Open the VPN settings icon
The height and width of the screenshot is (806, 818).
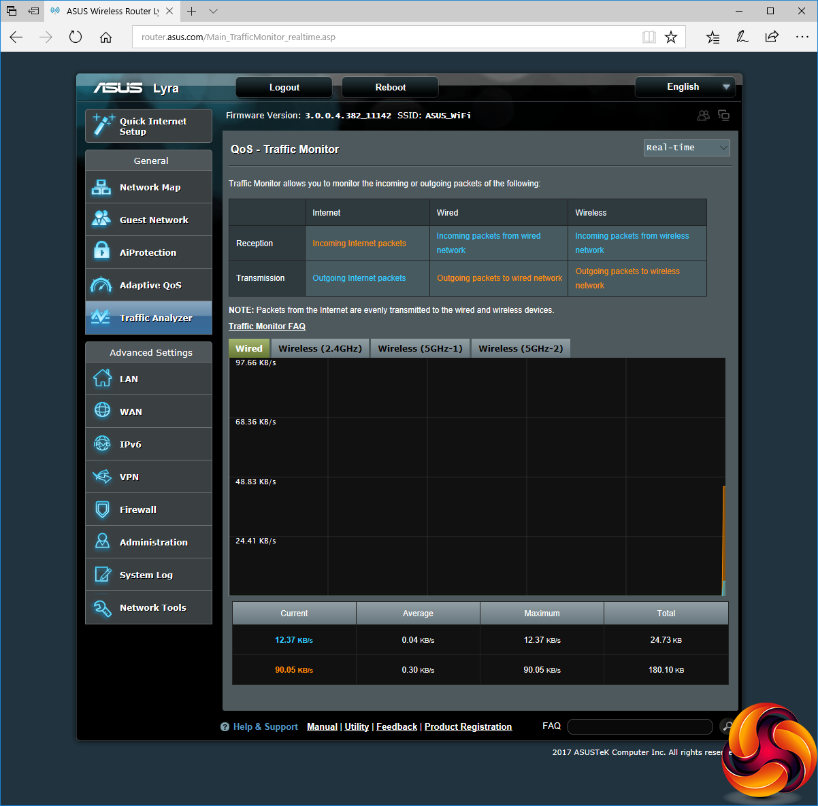(102, 477)
